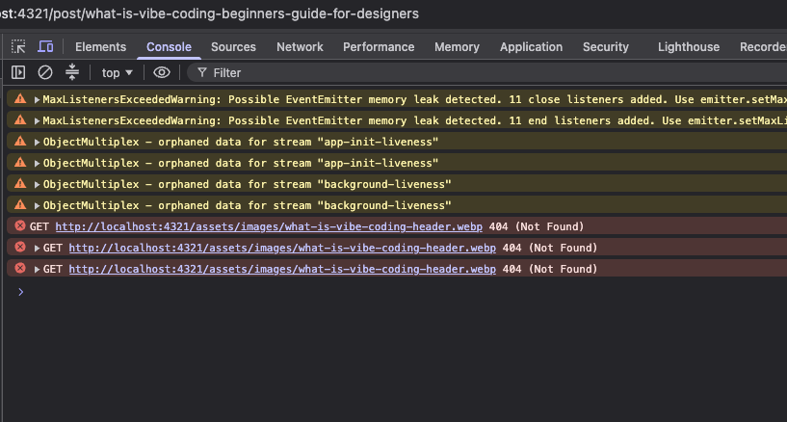Click the error icon on third GET 404 row
The height and width of the screenshot is (422, 787).
click(x=20, y=268)
